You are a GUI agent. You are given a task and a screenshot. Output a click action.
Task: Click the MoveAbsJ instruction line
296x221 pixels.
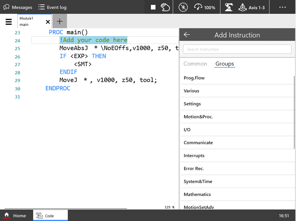(119, 48)
